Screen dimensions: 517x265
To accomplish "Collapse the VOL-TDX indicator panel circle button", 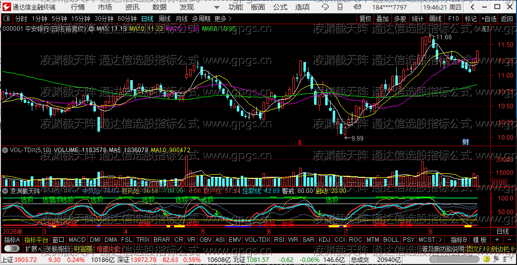I will point(5,150).
